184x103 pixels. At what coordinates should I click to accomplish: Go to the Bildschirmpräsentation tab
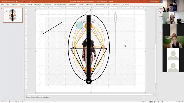60,5
